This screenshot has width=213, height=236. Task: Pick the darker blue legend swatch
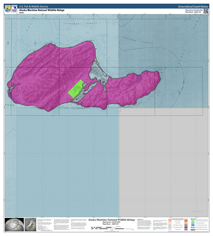pyautogui.click(x=193, y=225)
